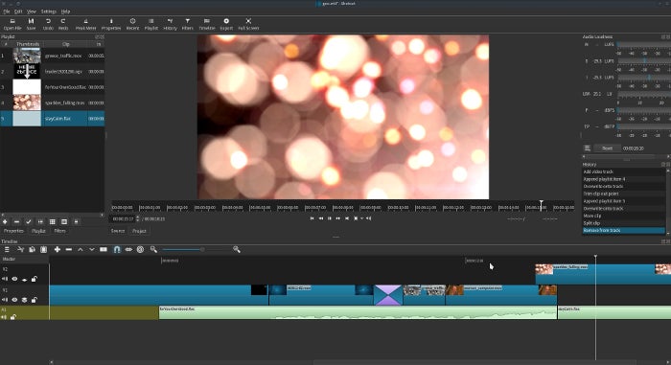This screenshot has width=671, height=365.
Task: Show the Playlist panel from the toolbar
Action: (151, 24)
